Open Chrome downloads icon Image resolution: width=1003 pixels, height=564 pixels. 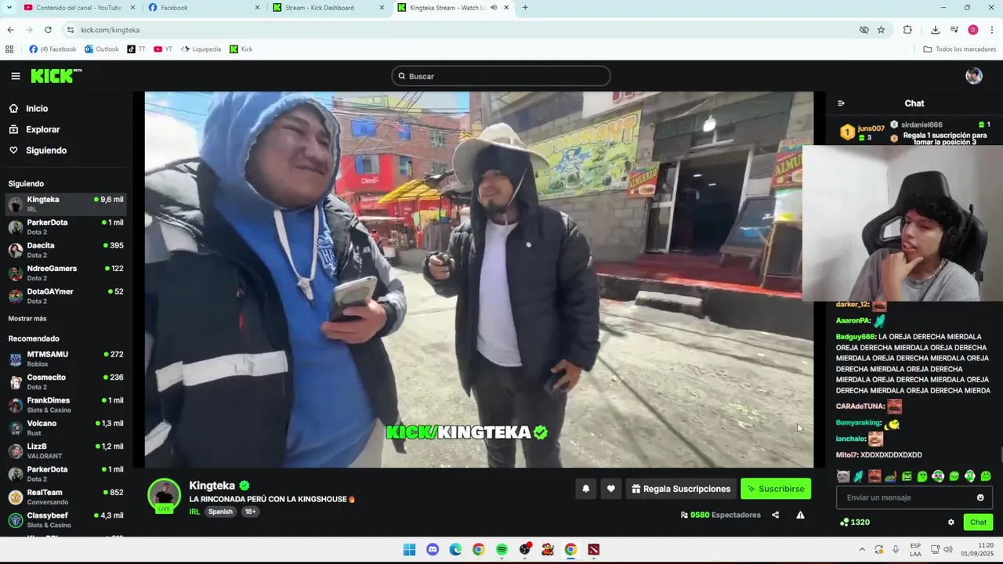click(935, 30)
